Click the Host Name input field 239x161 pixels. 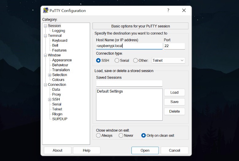(129, 46)
